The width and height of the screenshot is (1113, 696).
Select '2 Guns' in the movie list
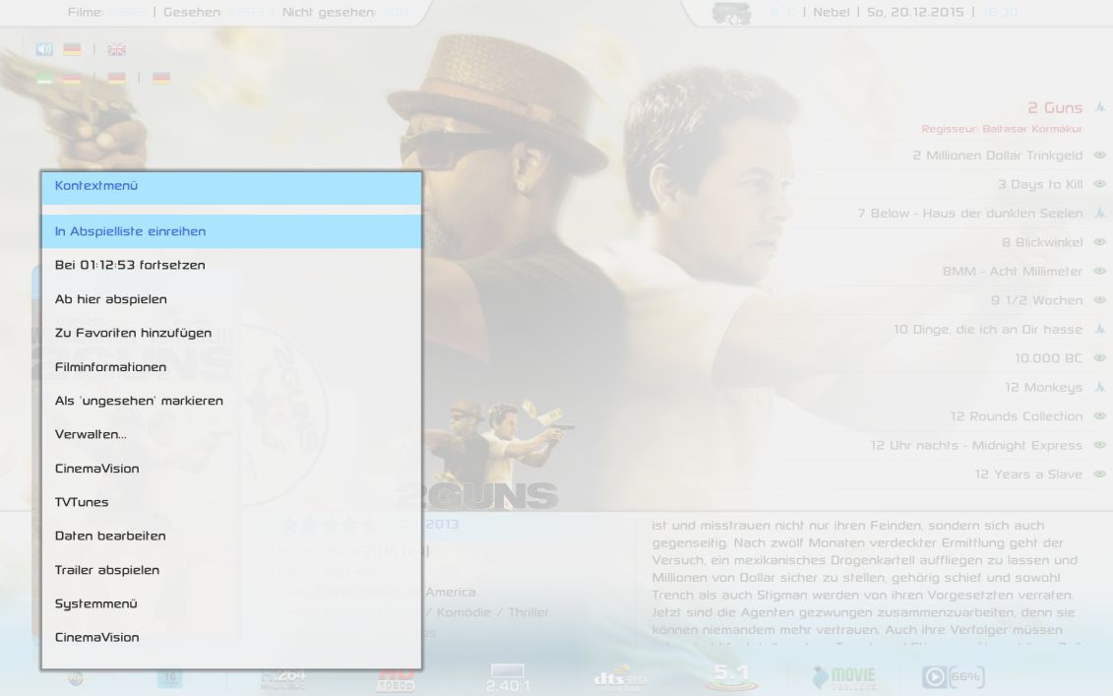coord(1055,108)
